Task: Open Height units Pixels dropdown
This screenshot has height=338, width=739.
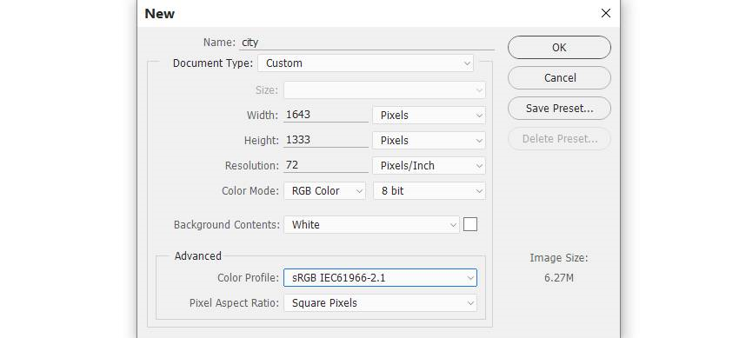Action: coord(429,140)
